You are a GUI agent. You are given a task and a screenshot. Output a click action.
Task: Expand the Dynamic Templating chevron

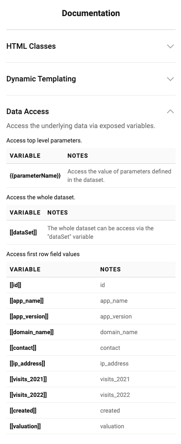click(170, 79)
